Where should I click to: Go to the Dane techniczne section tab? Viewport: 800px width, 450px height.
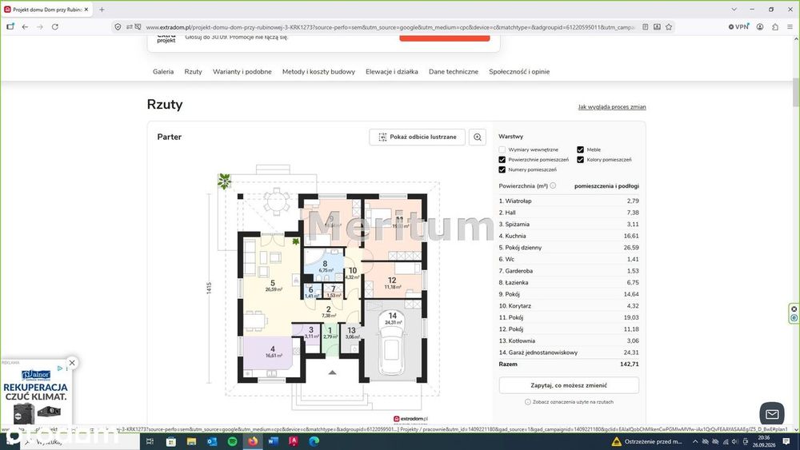pyautogui.click(x=454, y=72)
